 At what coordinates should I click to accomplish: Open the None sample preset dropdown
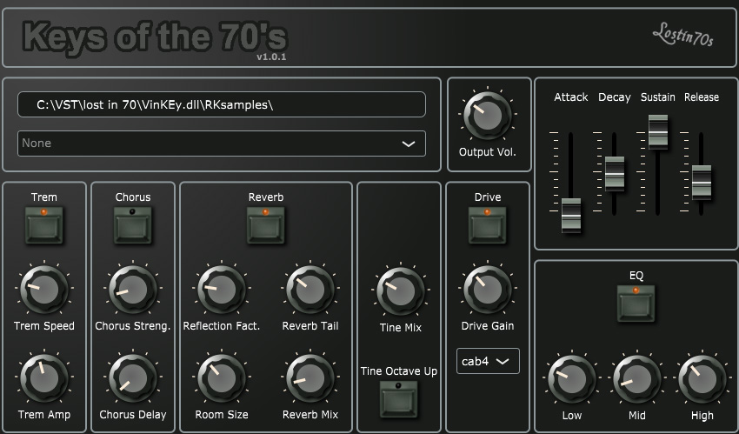[222, 144]
